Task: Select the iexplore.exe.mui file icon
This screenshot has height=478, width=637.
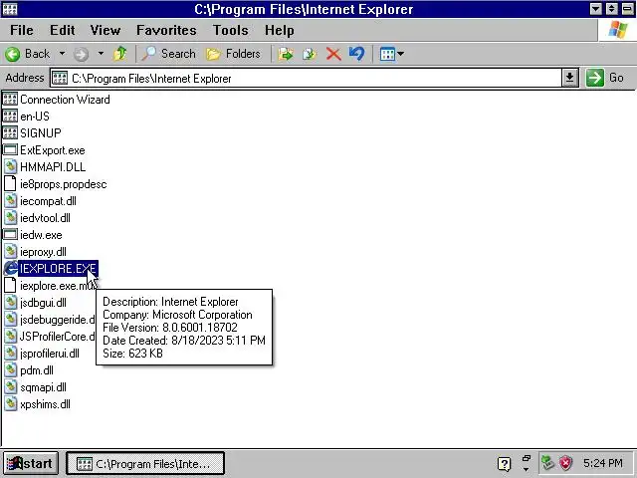Action: point(10,286)
